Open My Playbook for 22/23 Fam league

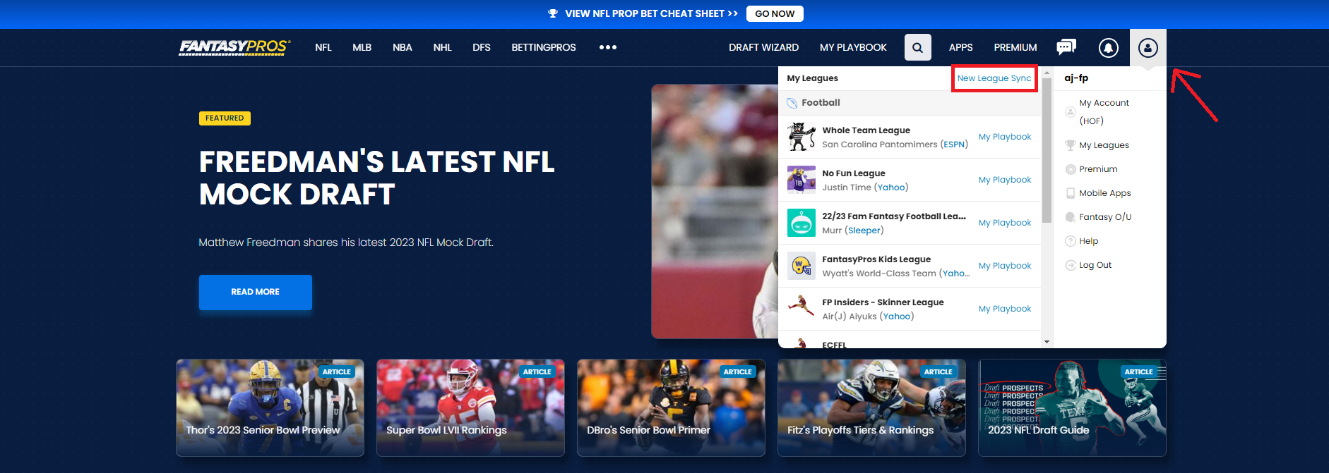pos(1005,223)
